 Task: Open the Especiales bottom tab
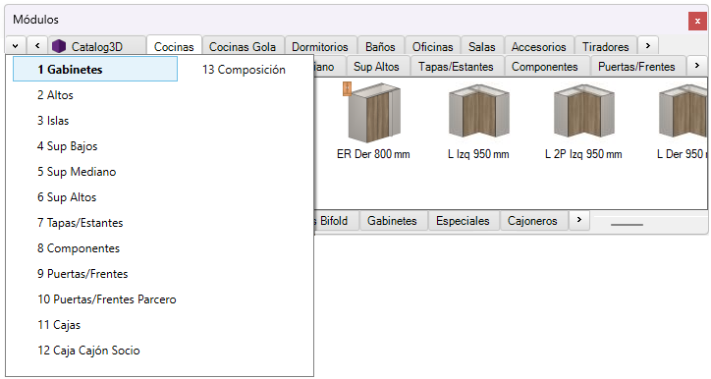[463, 221]
